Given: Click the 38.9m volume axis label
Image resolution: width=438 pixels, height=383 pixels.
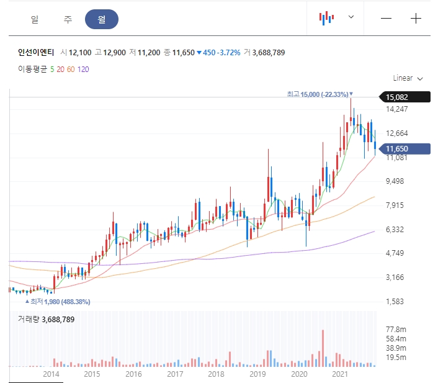Looking at the screenshot, I should coord(396,348).
